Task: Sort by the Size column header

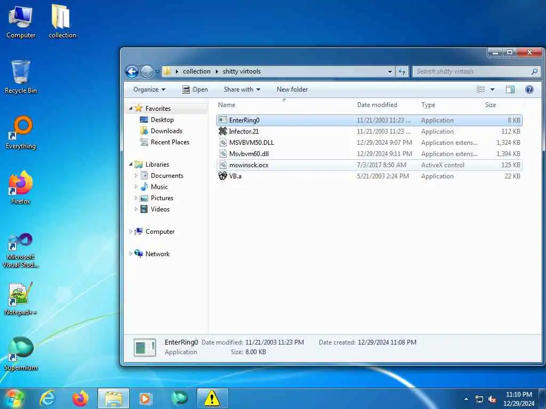Action: [502, 105]
